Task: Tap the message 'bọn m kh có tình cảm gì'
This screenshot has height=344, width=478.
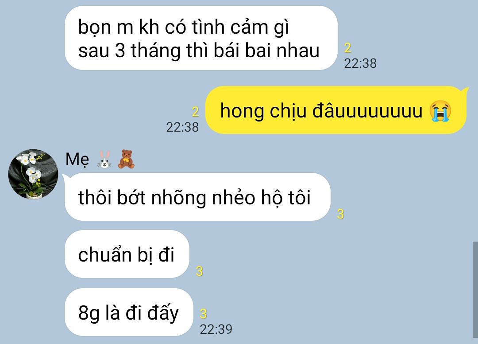Action: coord(184,27)
